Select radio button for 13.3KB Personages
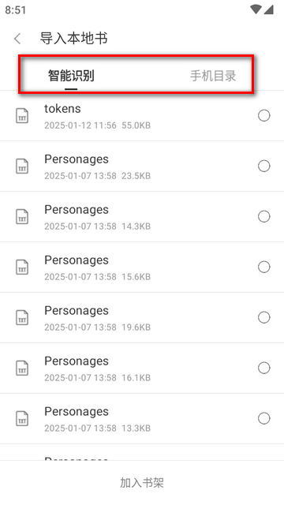Viewport: 284px width, 505px height. pos(264,418)
